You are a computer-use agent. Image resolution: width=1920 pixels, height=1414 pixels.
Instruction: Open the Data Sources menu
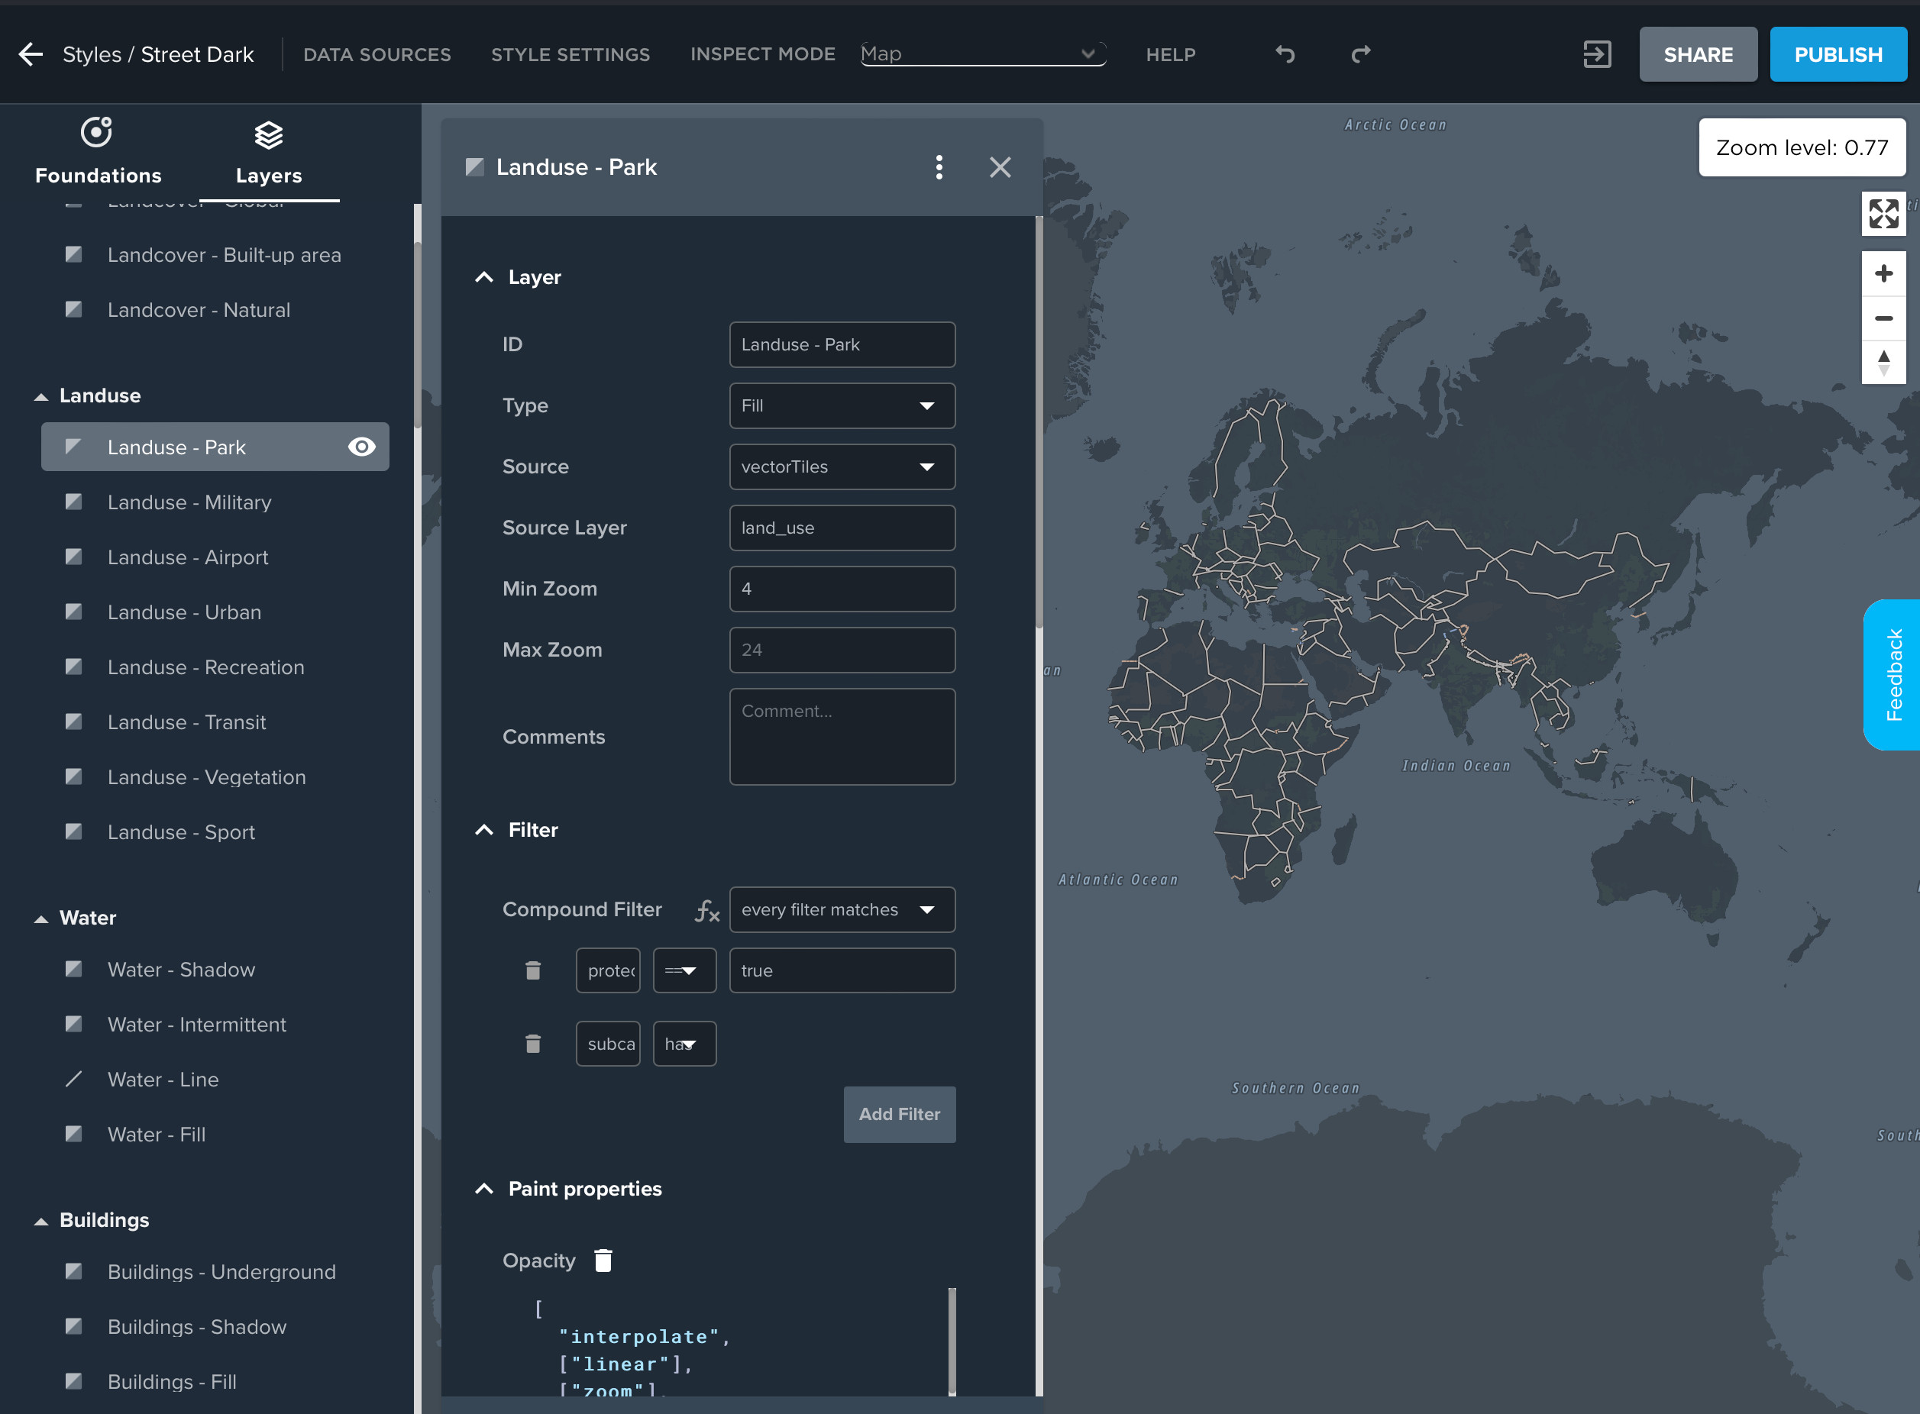pos(377,55)
